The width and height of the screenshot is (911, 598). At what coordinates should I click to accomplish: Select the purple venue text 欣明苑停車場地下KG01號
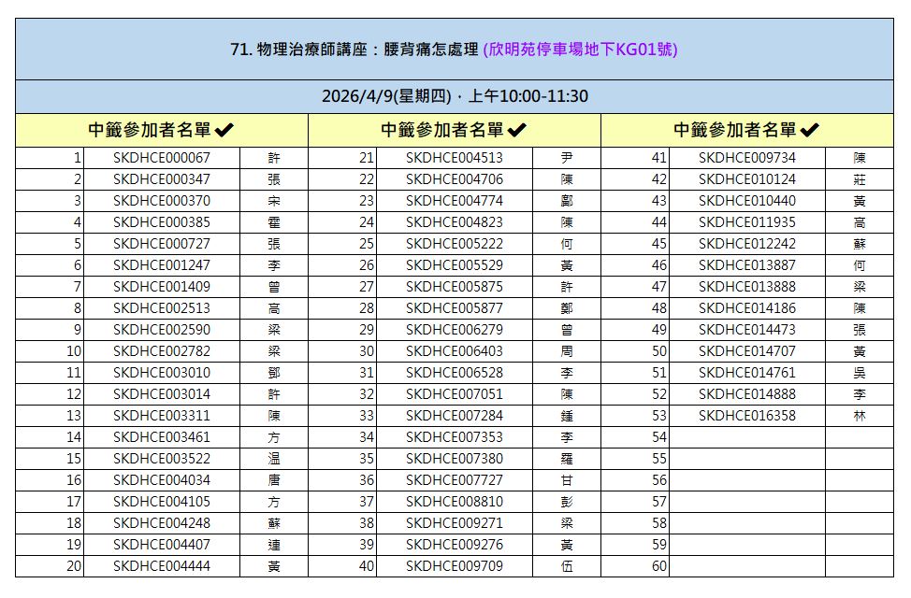point(580,50)
